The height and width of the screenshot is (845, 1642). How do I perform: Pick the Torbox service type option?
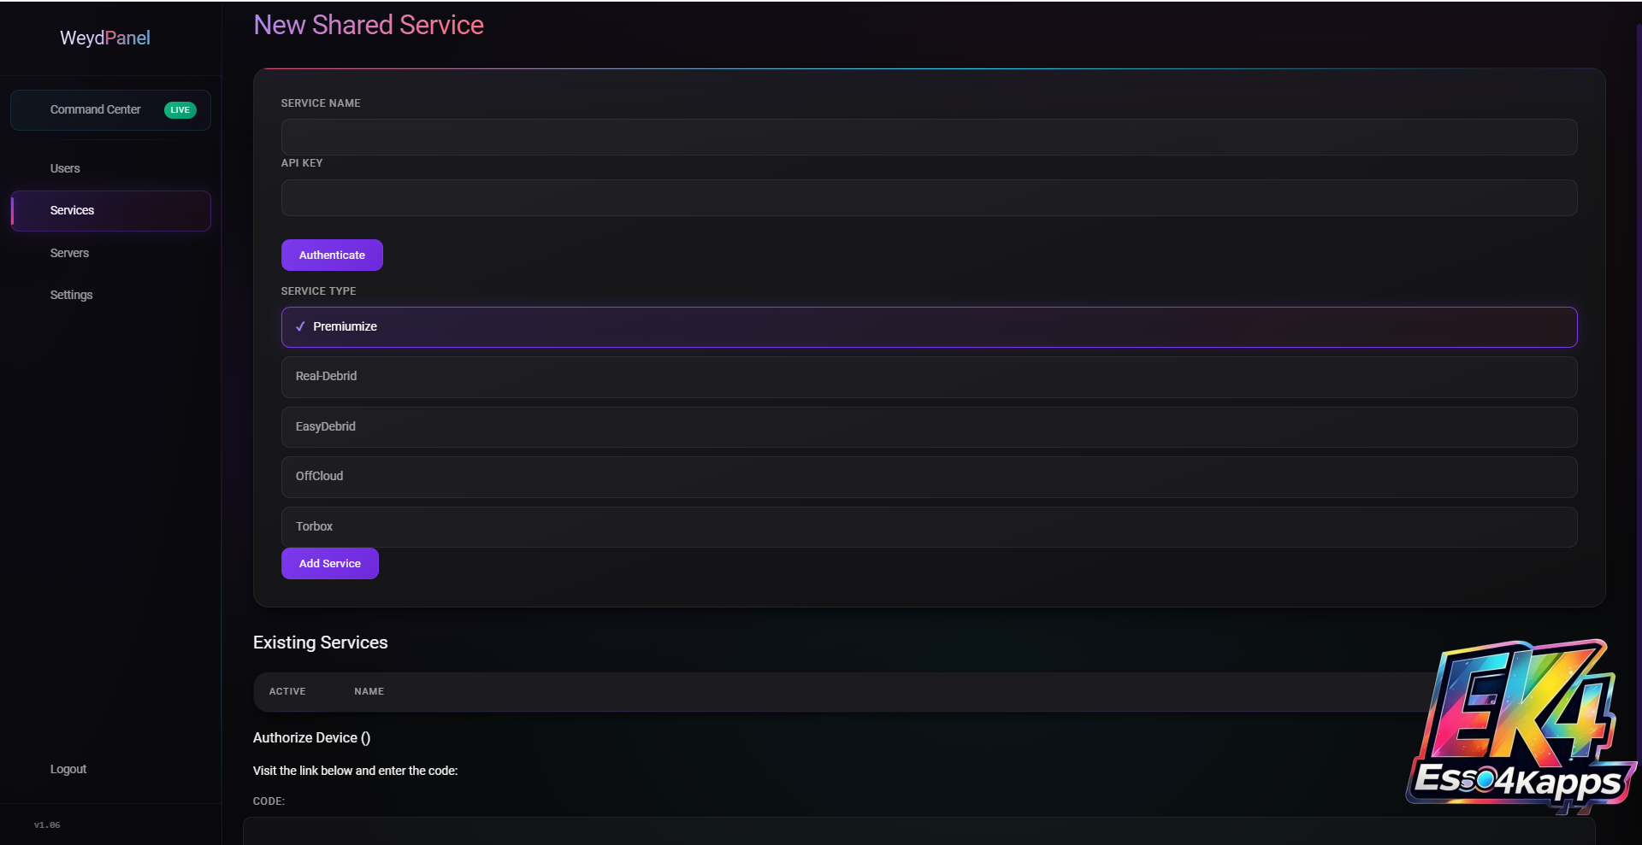929,526
